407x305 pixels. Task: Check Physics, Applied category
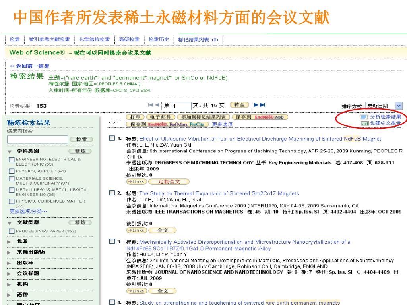tap(12, 171)
